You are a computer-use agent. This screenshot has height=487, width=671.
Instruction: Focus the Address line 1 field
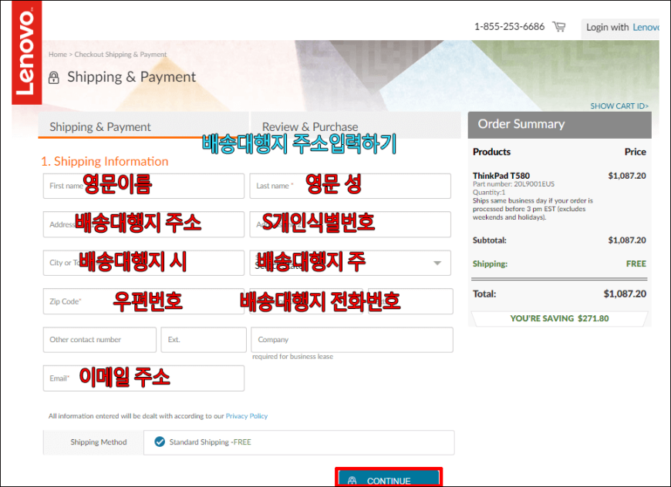coord(143,224)
